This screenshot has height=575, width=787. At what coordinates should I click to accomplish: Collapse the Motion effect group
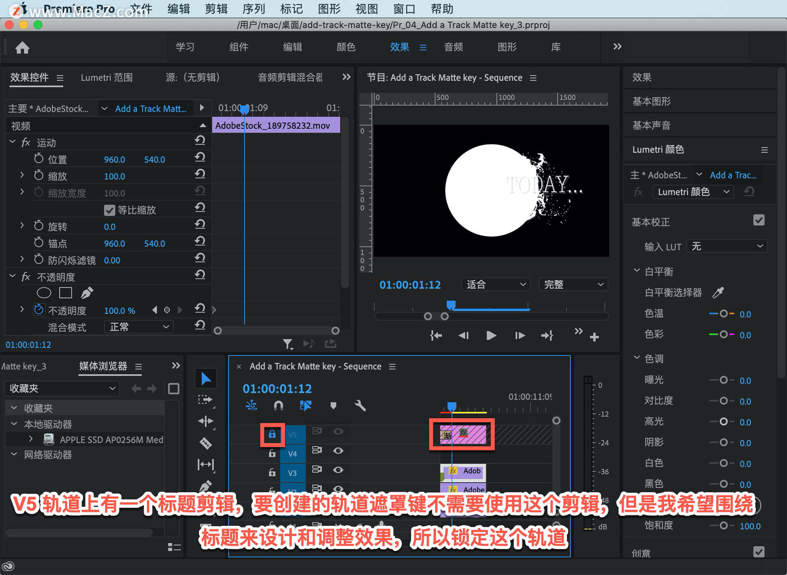12,142
